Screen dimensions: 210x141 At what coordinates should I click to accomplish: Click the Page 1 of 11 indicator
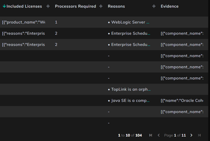(175, 135)
